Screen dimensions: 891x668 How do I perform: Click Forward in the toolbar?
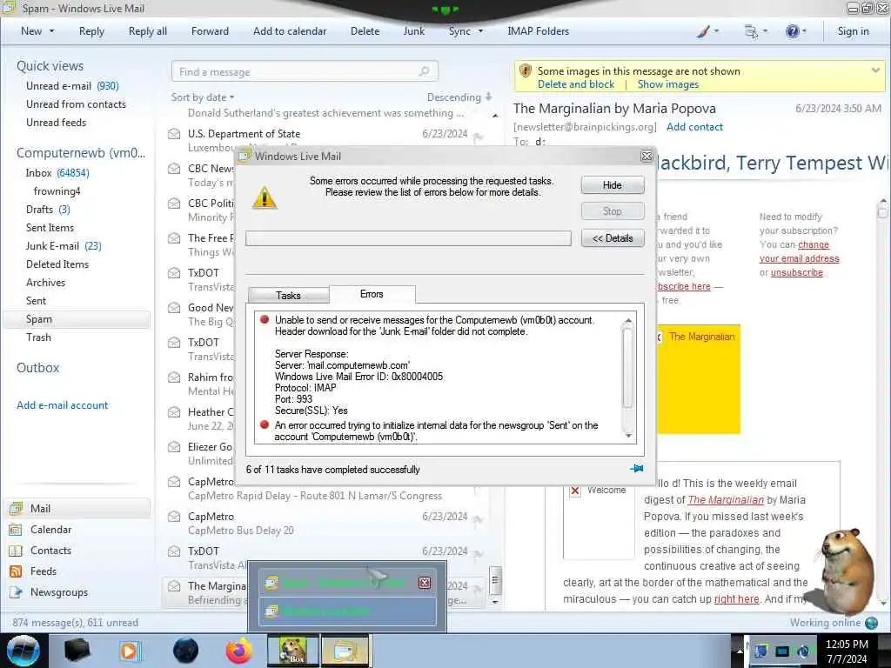(x=210, y=31)
